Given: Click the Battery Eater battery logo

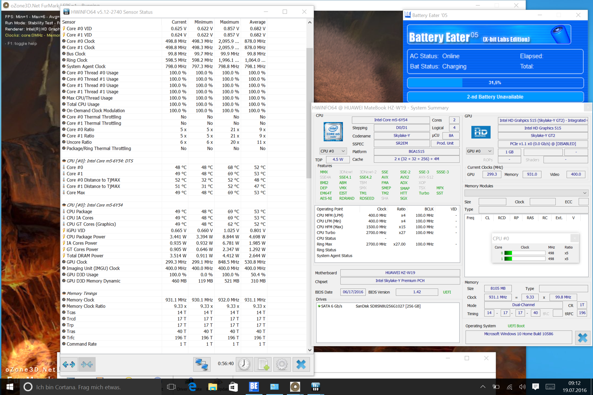Looking at the screenshot, I should [560, 35].
